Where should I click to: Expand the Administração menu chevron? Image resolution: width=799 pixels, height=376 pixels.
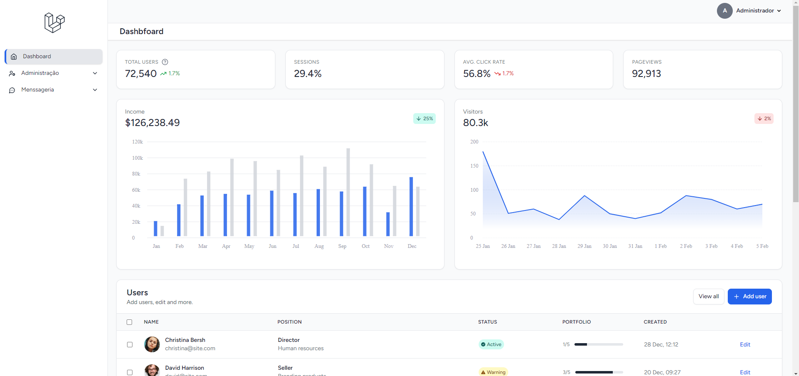(x=95, y=73)
